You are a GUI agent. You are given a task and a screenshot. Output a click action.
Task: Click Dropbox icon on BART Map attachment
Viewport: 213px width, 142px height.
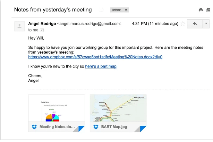(x=96, y=127)
